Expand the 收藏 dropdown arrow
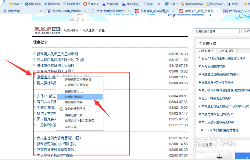The image size is (250, 160). (x=21, y=4)
